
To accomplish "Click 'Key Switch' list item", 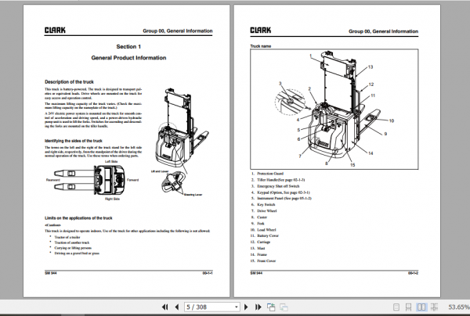I will pos(266,205).
